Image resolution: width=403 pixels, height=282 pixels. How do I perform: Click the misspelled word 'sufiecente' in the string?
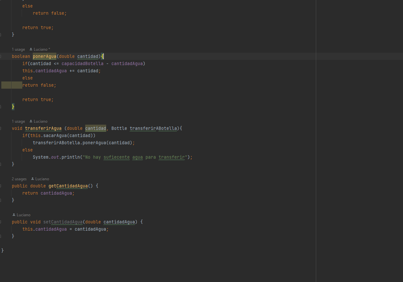tap(117, 157)
